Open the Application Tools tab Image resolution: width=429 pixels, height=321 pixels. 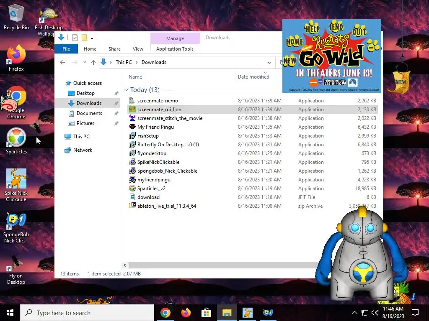click(x=175, y=49)
